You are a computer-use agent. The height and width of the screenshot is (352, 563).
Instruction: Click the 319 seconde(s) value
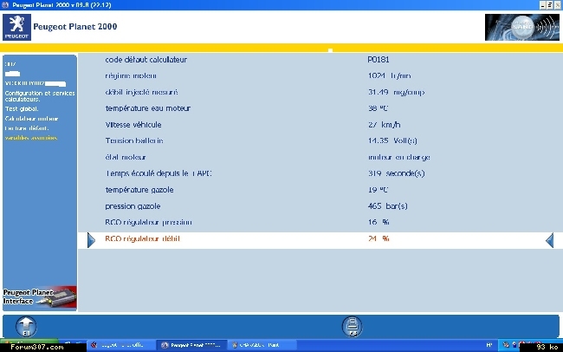coord(397,173)
